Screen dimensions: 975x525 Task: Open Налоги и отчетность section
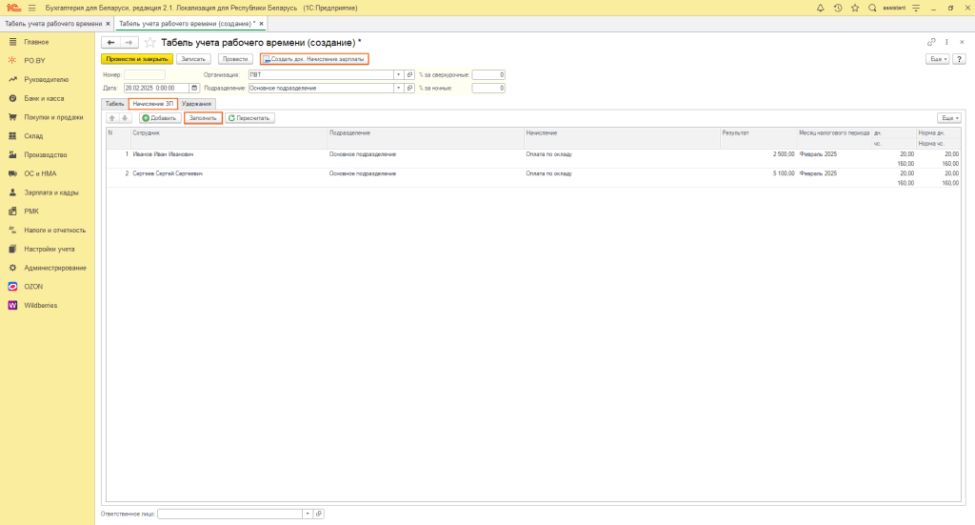[54, 231]
